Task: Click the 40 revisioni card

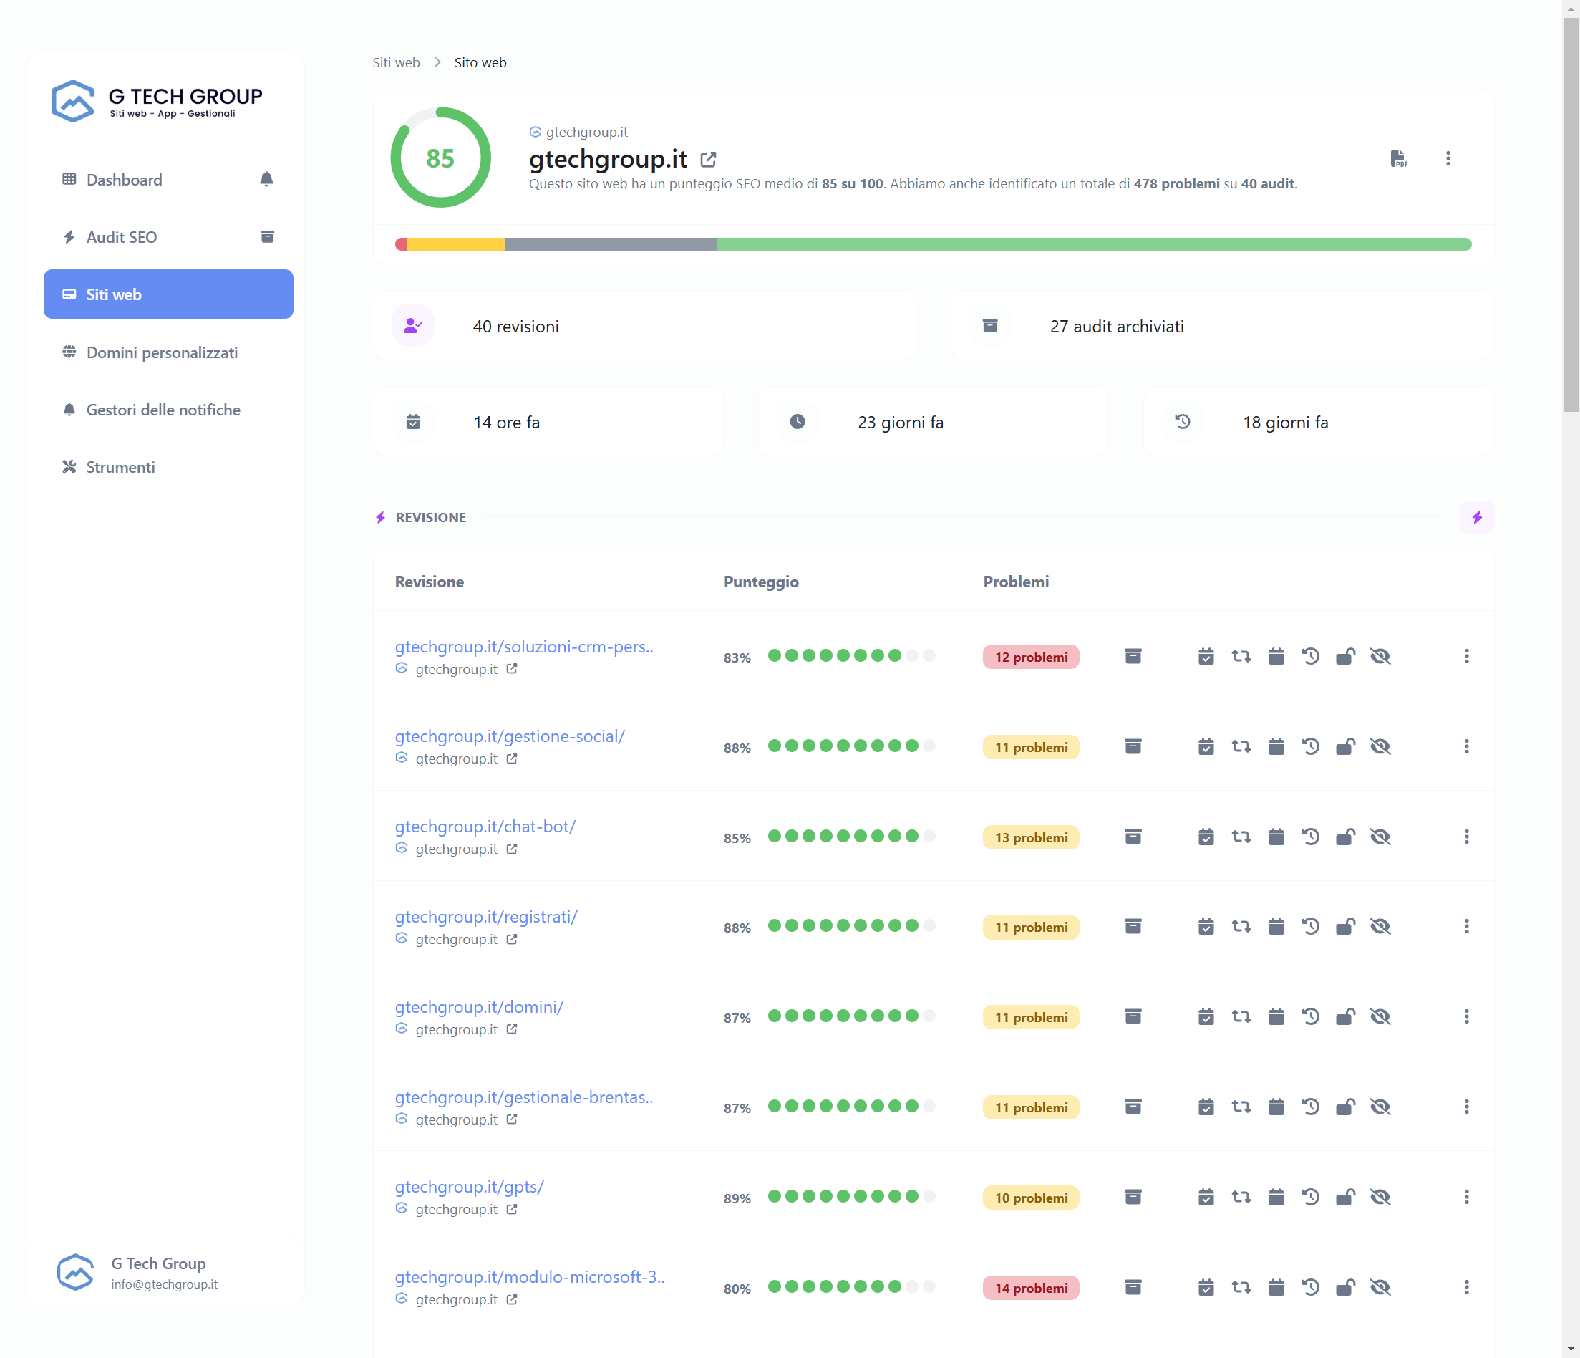Action: [x=644, y=326]
